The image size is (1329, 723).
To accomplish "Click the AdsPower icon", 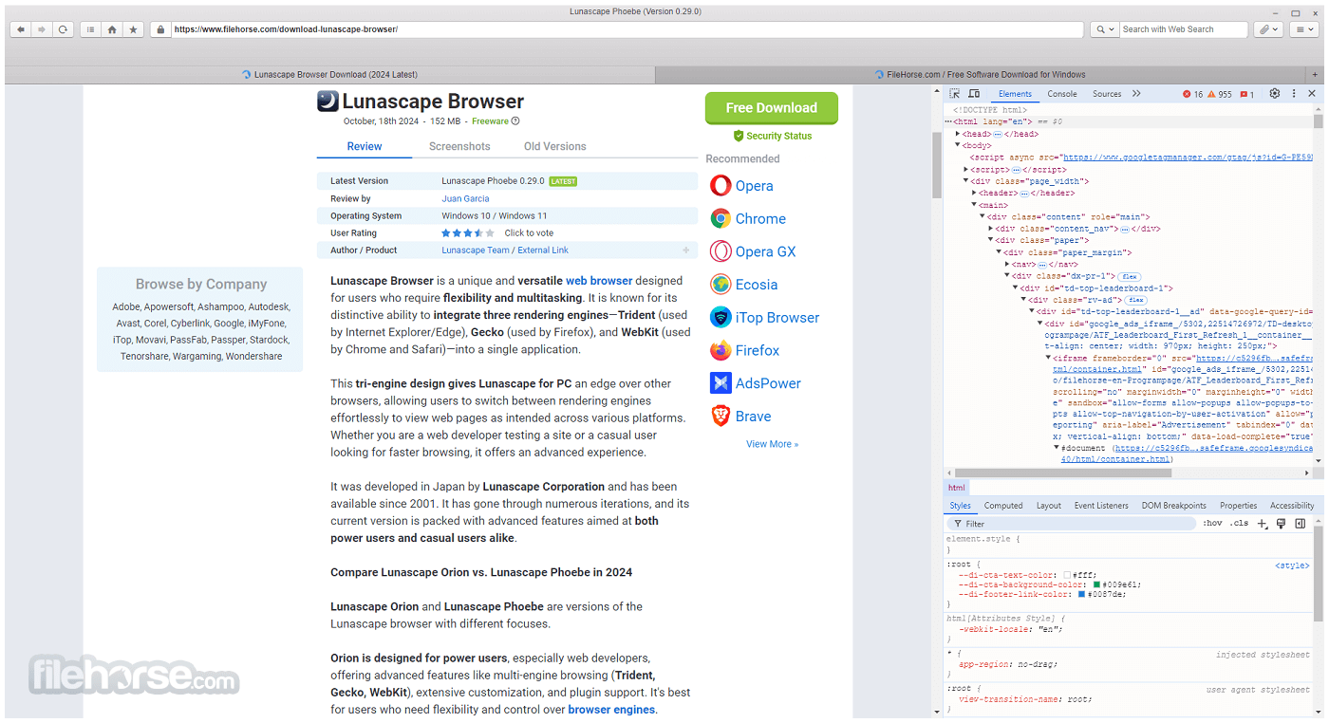I will [721, 383].
